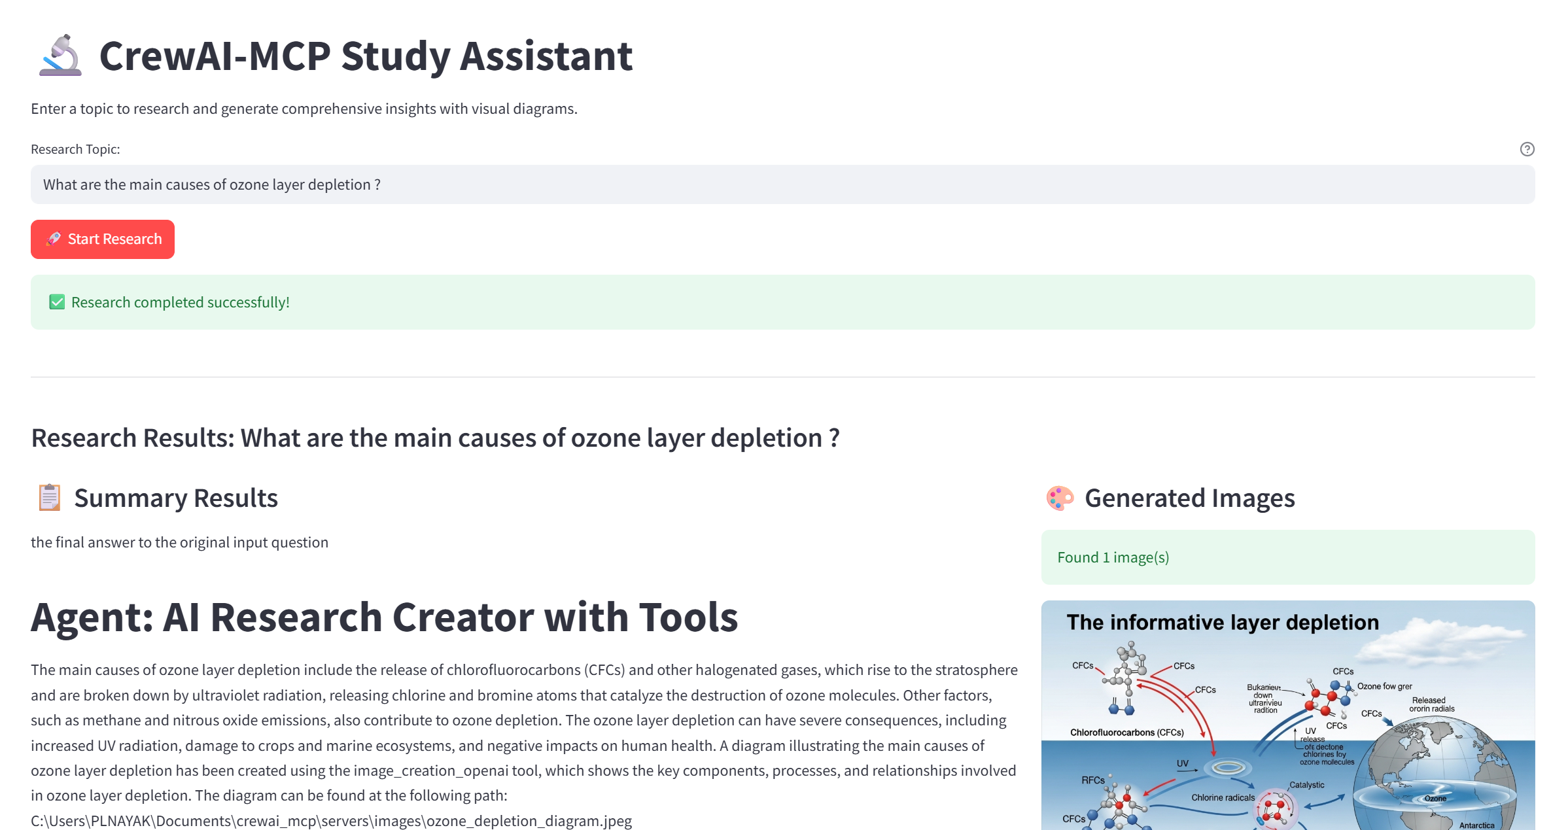
Task: Click the ozone_depletion_diagram.jpeg file path text
Action: 331,821
